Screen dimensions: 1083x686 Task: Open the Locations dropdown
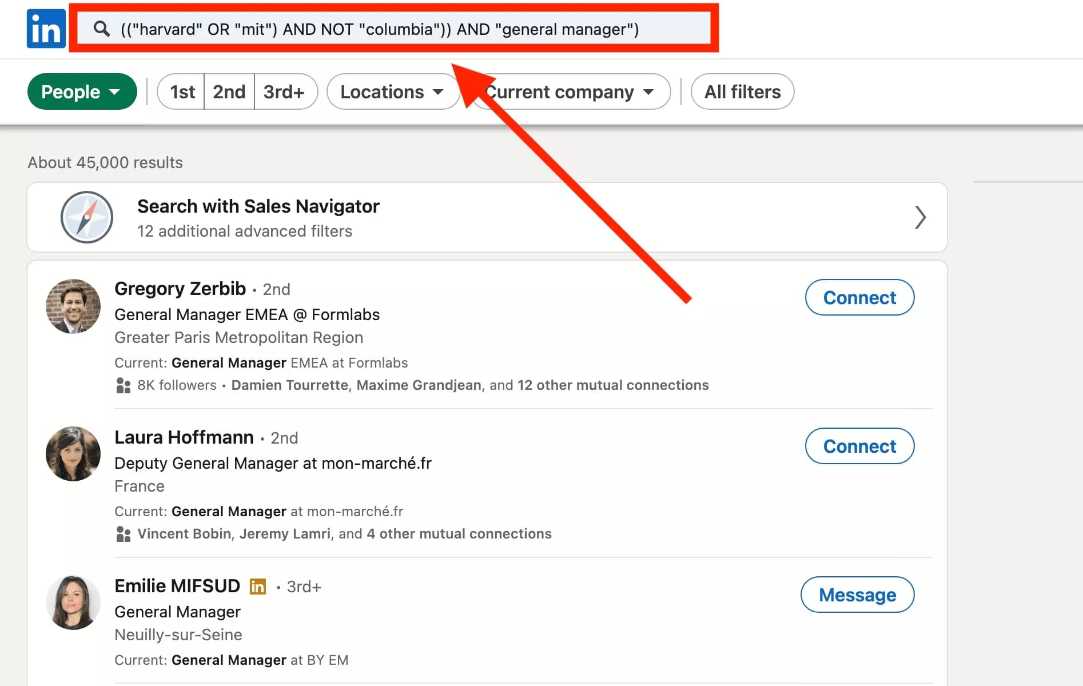(392, 91)
